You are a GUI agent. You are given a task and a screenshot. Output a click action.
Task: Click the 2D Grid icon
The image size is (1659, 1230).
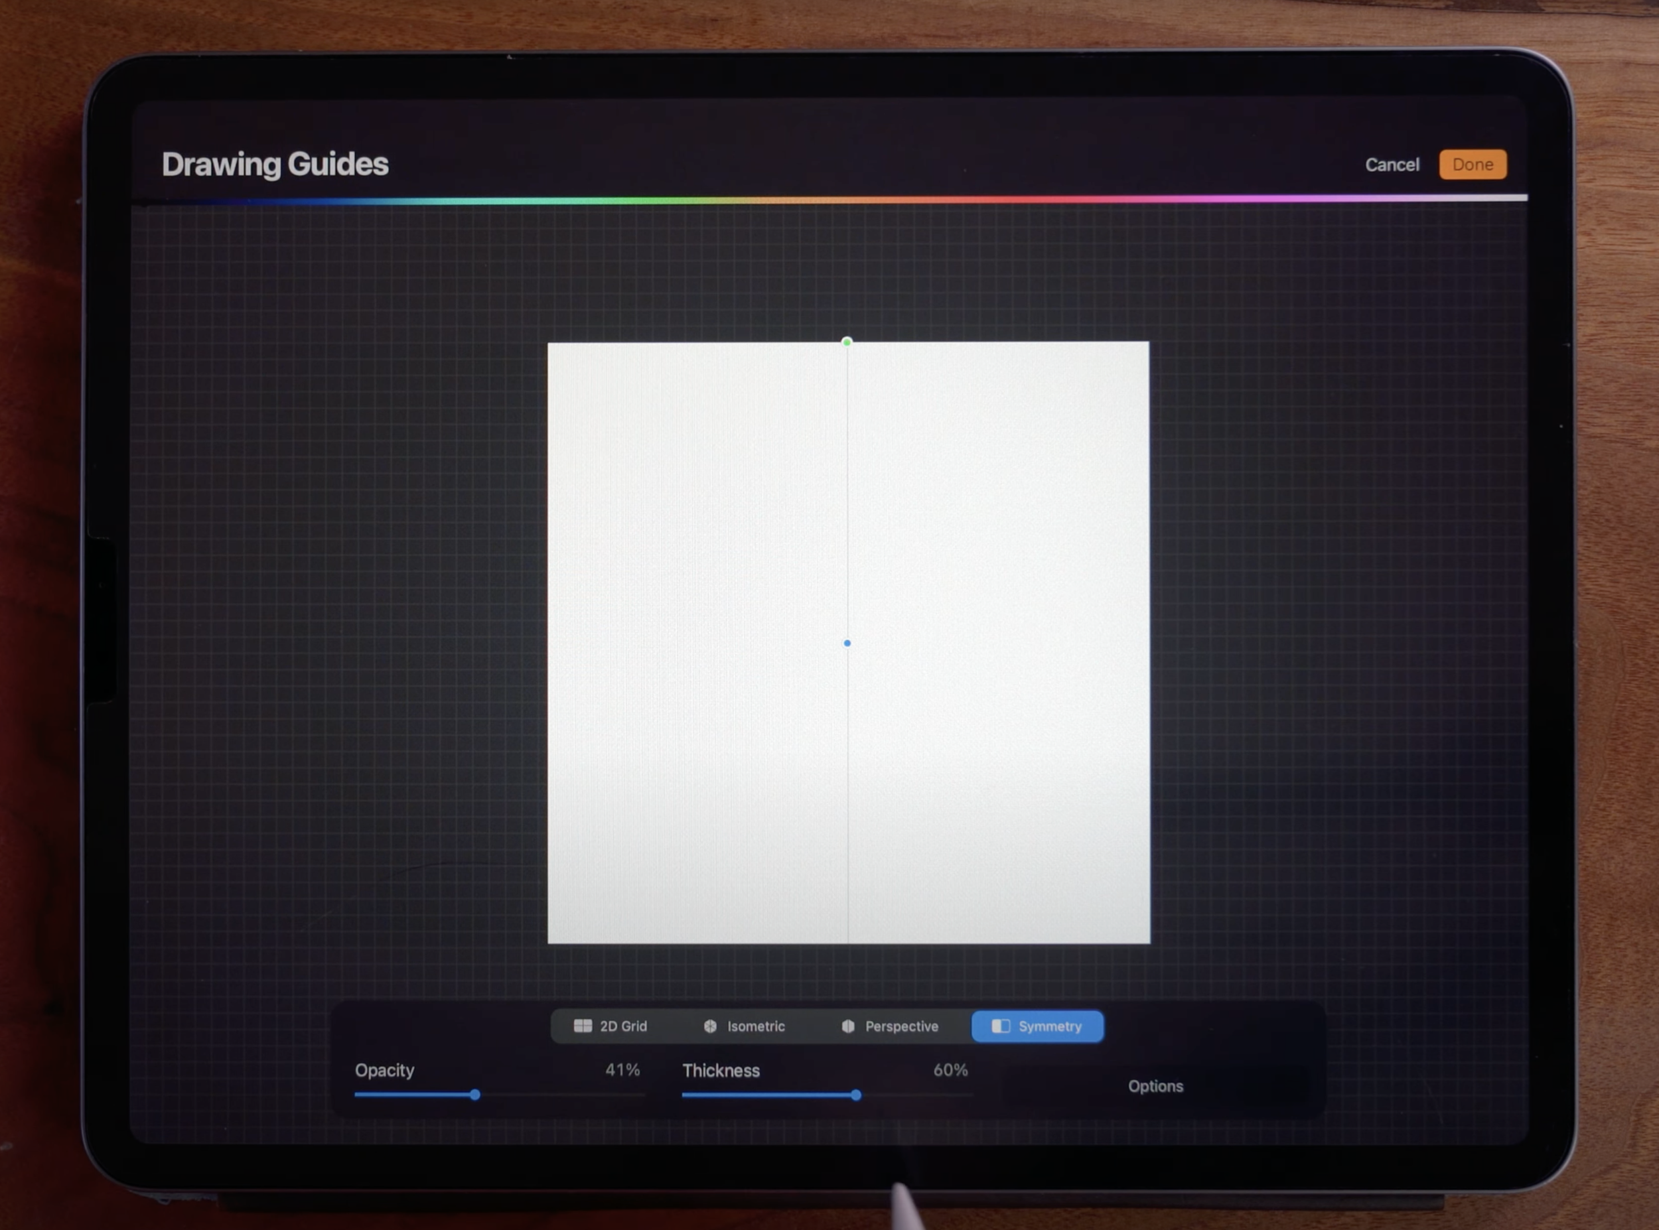click(582, 1026)
